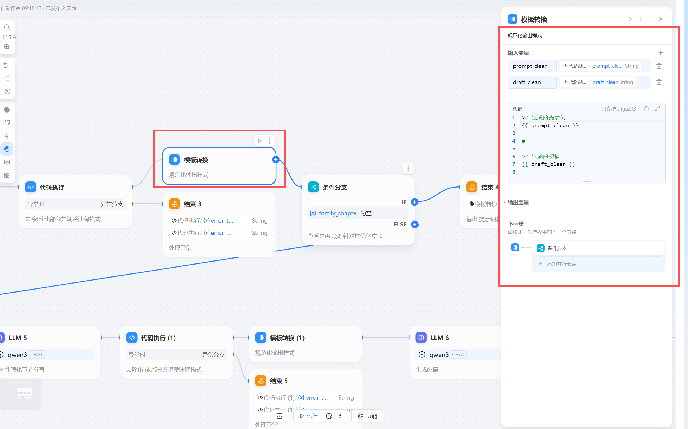Click the 运行 button in bottom bar

[x=308, y=416]
